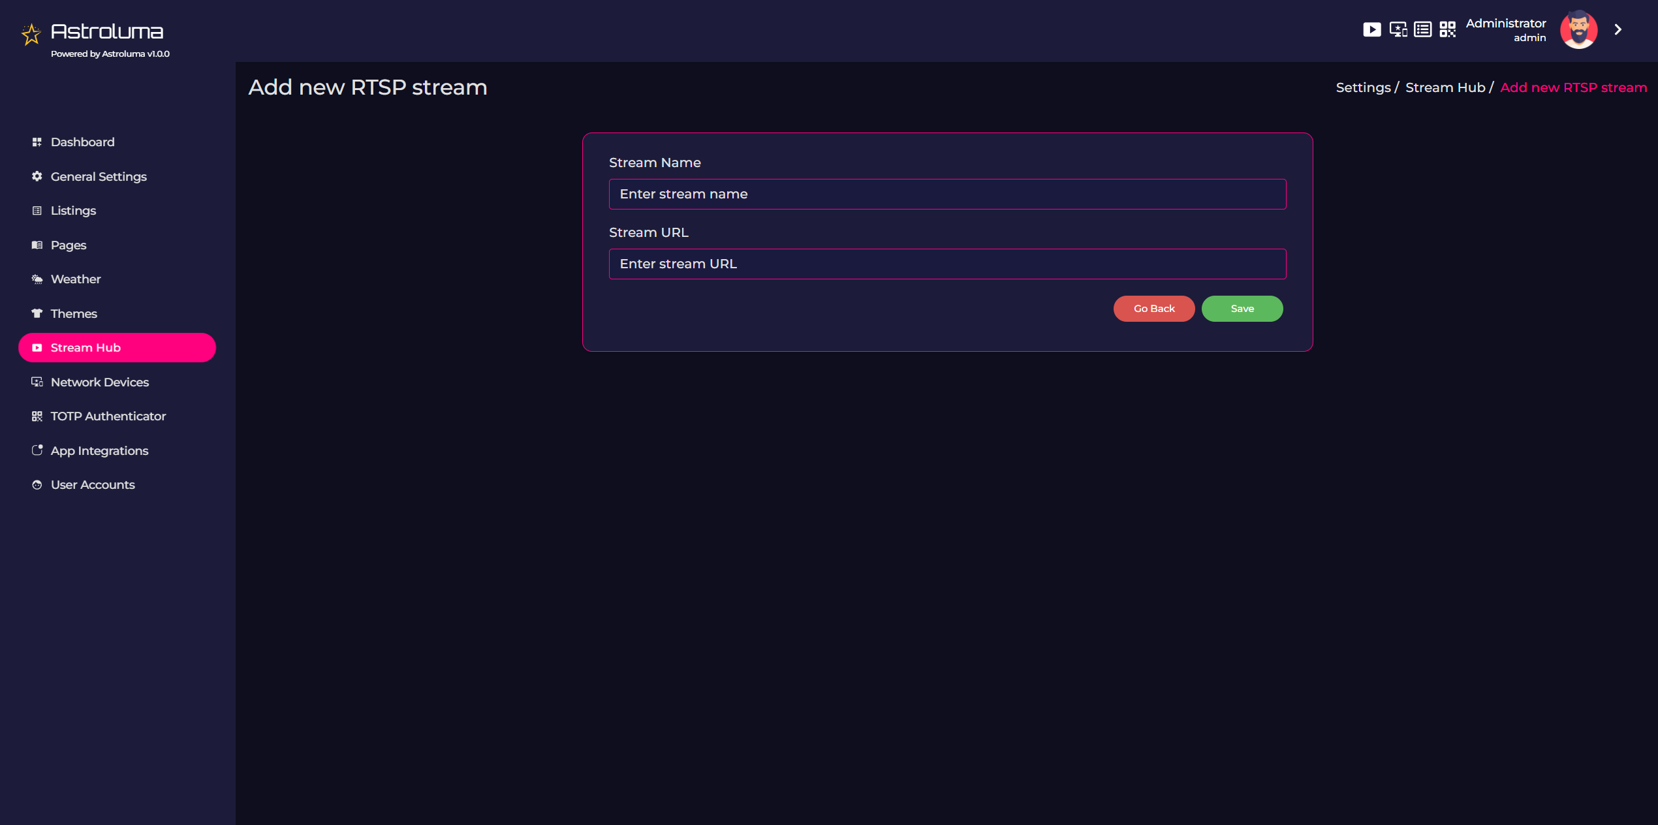Open Dashboard from the sidebar
1658x825 pixels.
(x=82, y=142)
